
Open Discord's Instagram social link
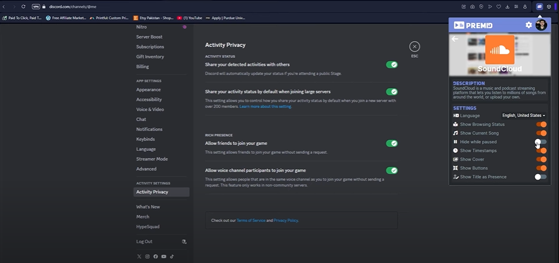click(147, 256)
